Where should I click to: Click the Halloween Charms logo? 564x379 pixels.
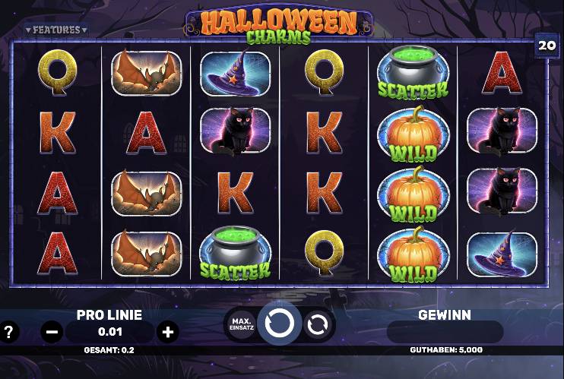[279, 25]
